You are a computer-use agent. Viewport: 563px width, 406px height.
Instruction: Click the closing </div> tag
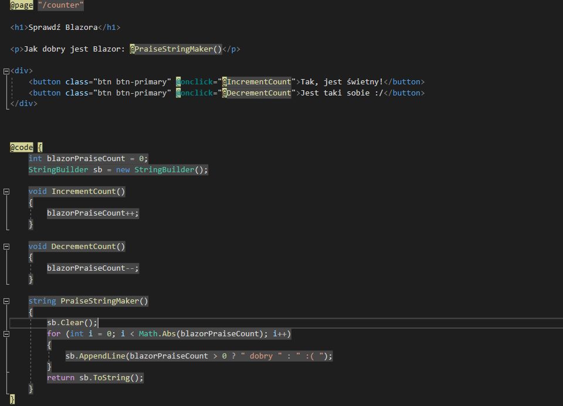pos(23,104)
